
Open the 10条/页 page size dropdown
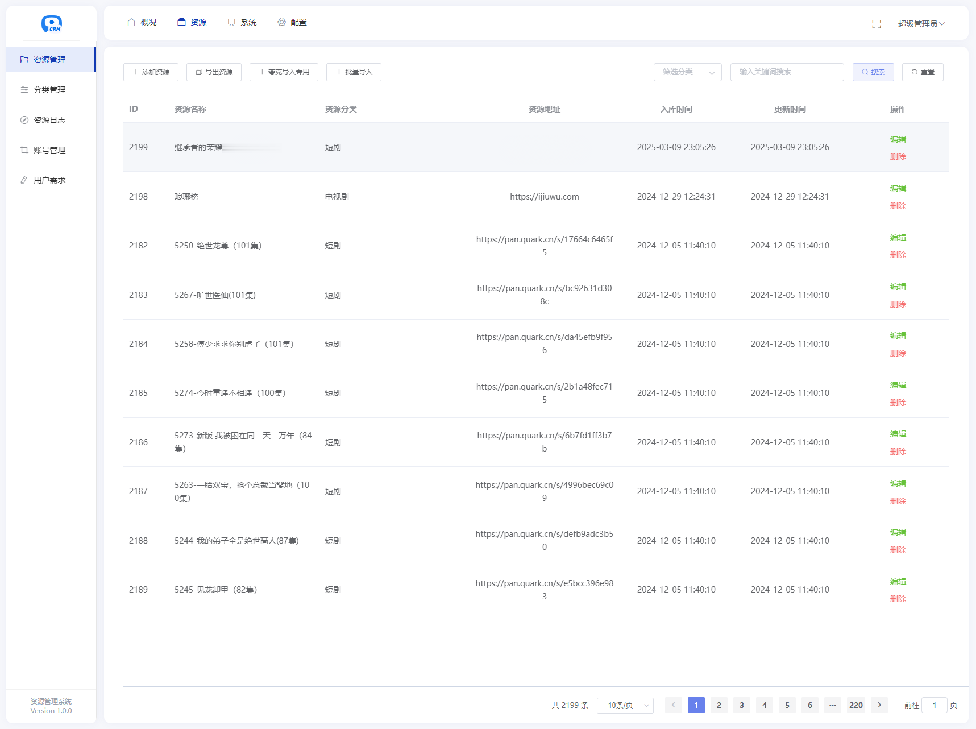625,705
